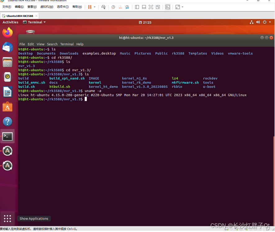Open the clock showing 21:25

click(x=145, y=22)
